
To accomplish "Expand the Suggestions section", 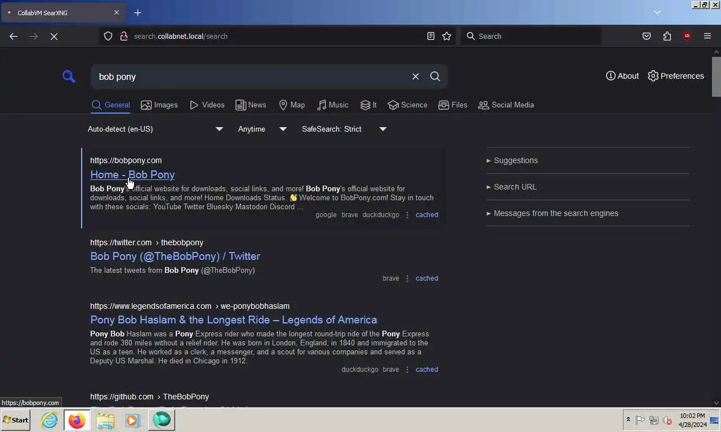I will (512, 160).
